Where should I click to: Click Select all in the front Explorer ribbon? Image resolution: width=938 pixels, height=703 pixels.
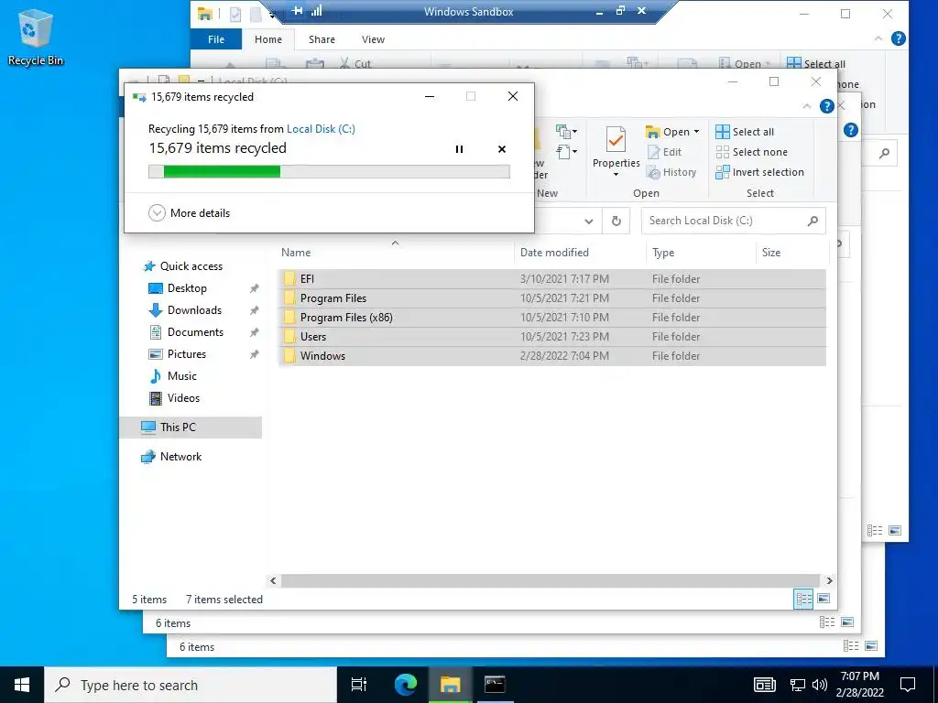point(745,132)
